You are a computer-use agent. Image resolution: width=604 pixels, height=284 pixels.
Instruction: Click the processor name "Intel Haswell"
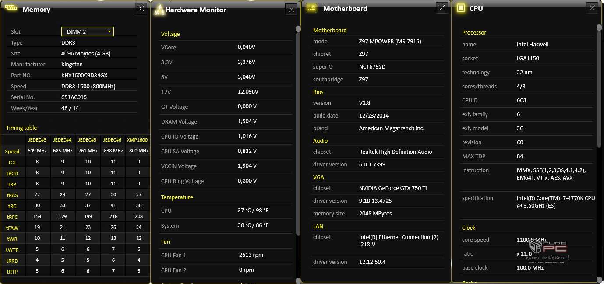[x=533, y=44]
